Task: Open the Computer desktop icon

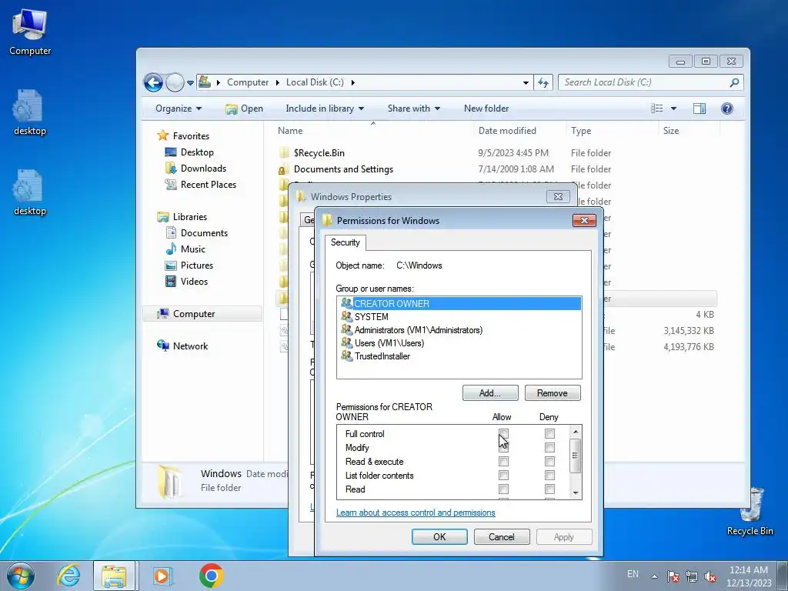Action: pyautogui.click(x=30, y=32)
